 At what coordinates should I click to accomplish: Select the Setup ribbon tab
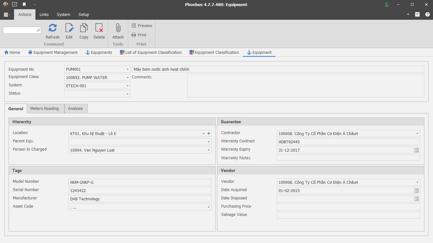(x=84, y=15)
